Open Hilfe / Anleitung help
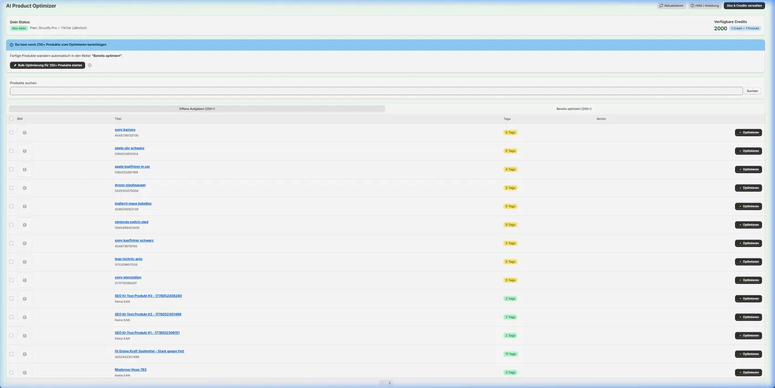Viewport: 775px width, 388px height. [705, 6]
